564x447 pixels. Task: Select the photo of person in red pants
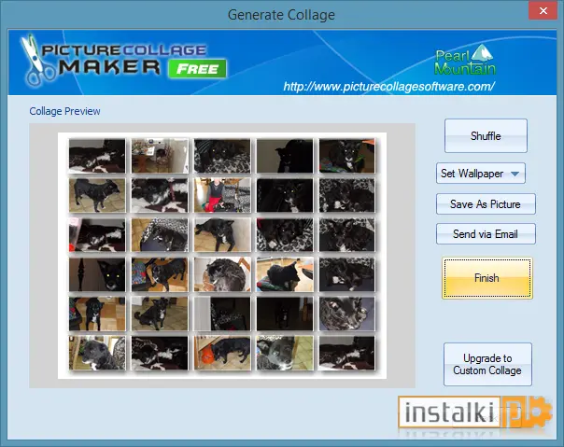[222, 195]
